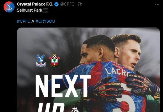Click the Premier League lion logo

click(74, 110)
